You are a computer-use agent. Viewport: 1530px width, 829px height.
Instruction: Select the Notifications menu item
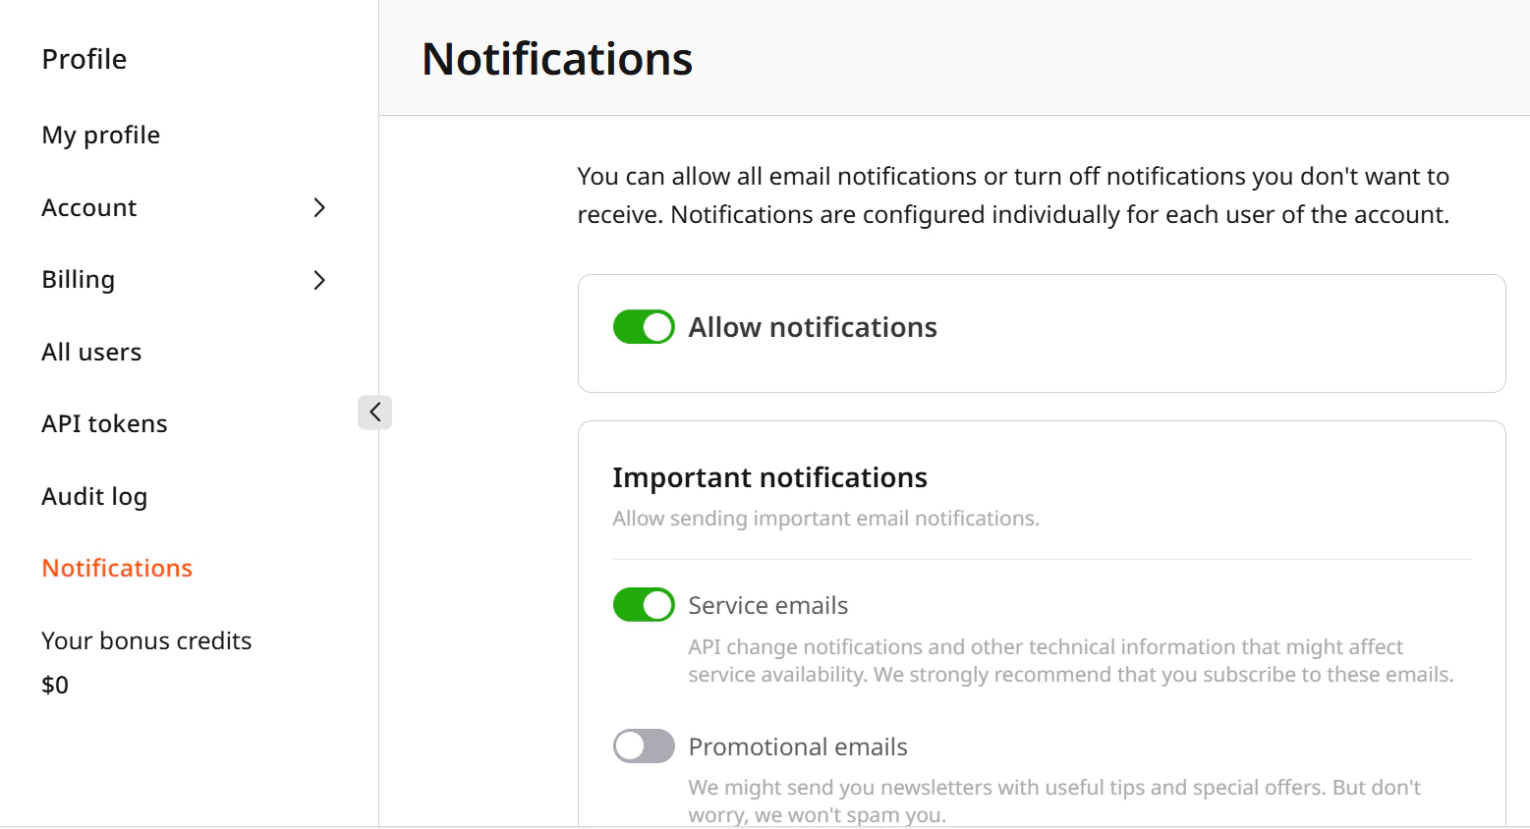pyautogui.click(x=116, y=568)
